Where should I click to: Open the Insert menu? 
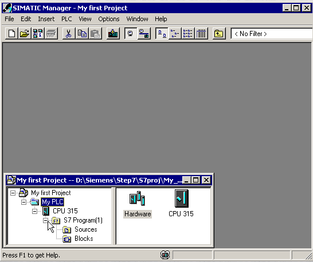(46, 19)
